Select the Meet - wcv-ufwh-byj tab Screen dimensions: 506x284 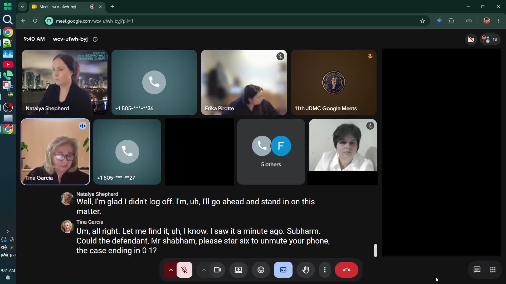tap(67, 7)
